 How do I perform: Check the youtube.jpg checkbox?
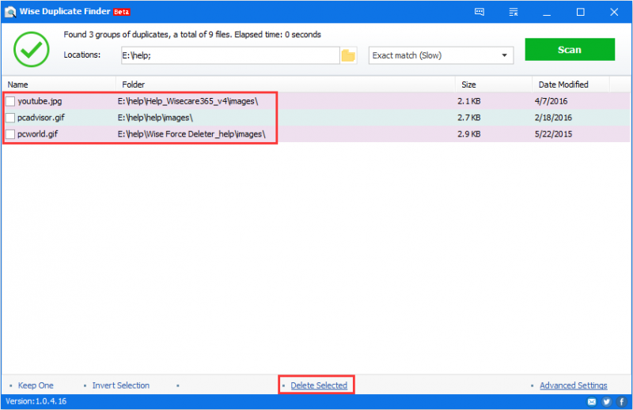tap(10, 101)
